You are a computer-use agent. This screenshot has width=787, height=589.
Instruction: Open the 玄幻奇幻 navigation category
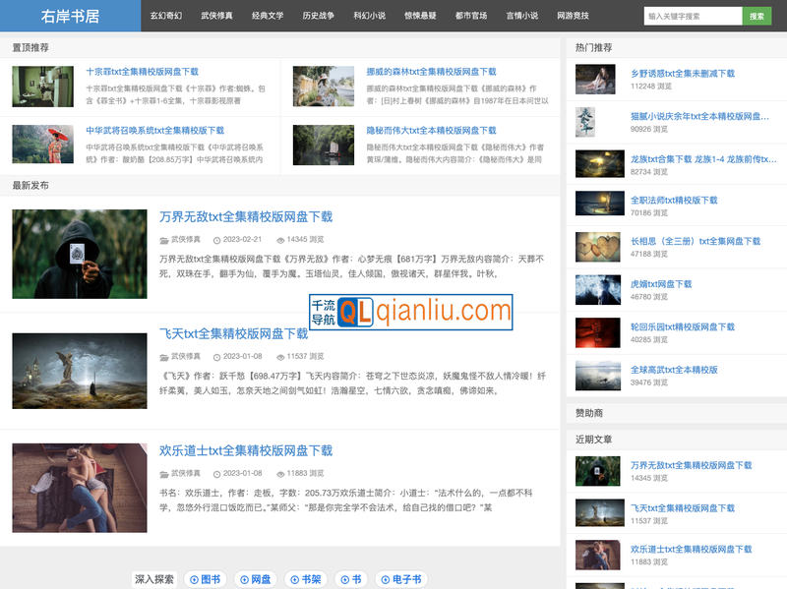(165, 16)
